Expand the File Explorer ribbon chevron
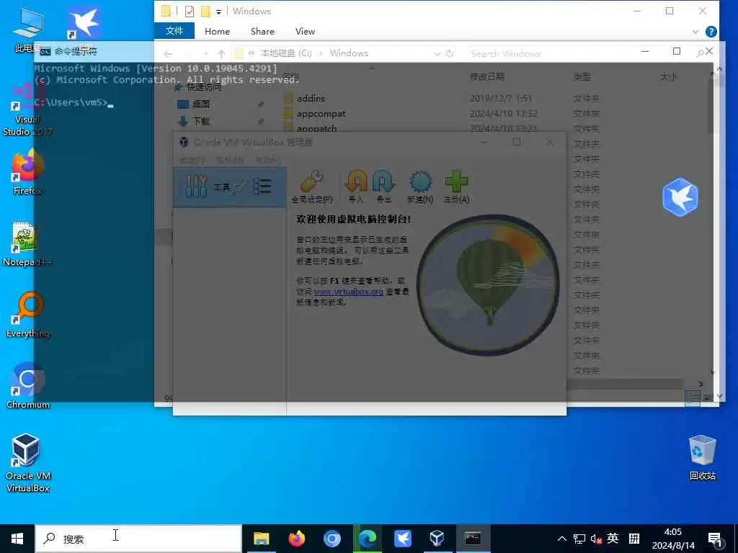The height and width of the screenshot is (553, 738). pos(695,32)
